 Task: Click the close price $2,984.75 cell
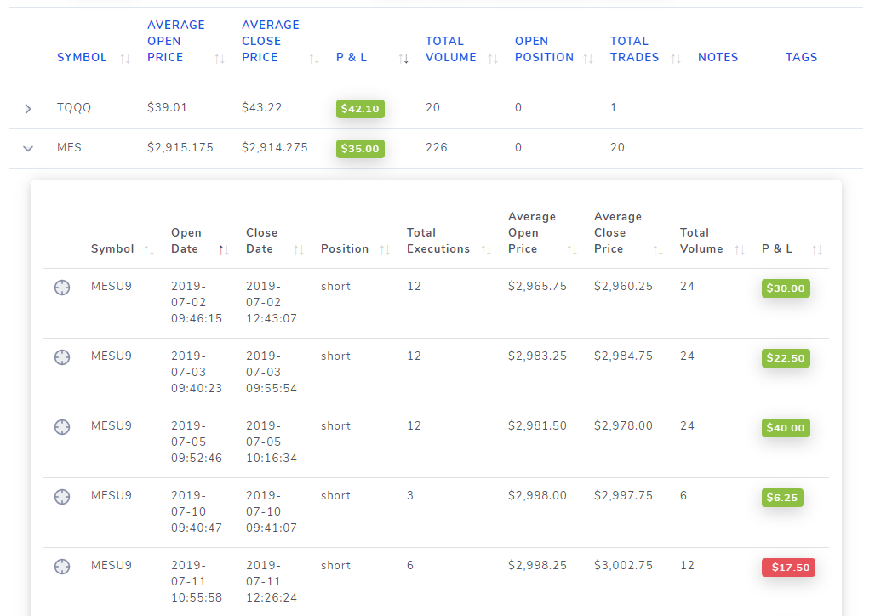[623, 356]
